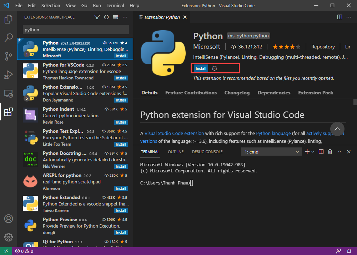357x255 pixels.
Task: Install Python for VSCode extension
Action: click(121, 78)
